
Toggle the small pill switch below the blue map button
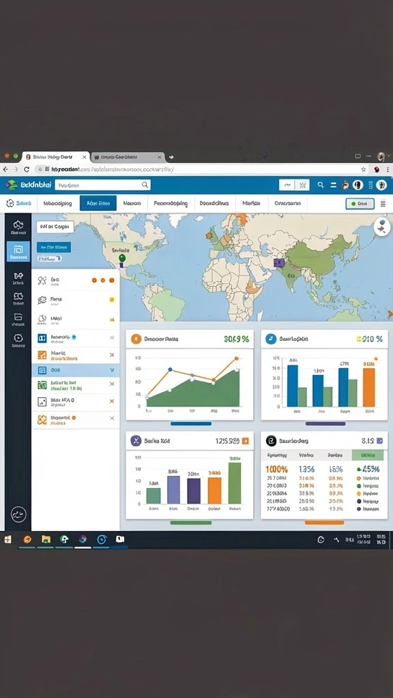click(49, 258)
